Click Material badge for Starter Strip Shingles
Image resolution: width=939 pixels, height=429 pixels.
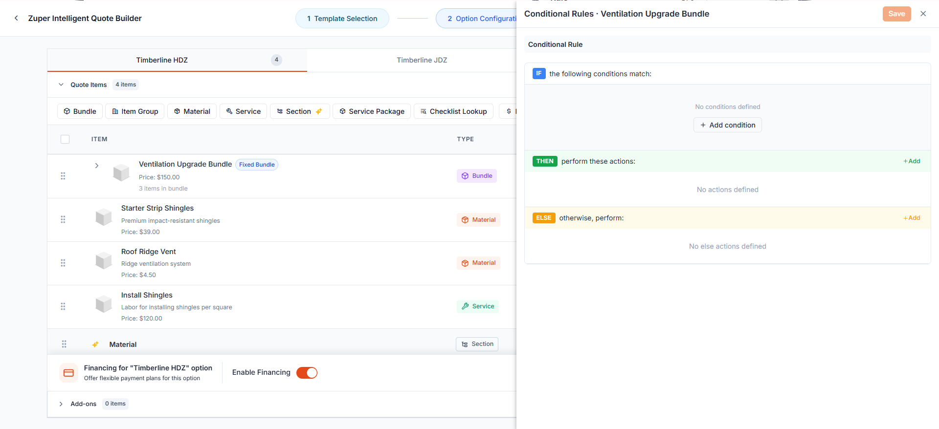tap(478, 220)
